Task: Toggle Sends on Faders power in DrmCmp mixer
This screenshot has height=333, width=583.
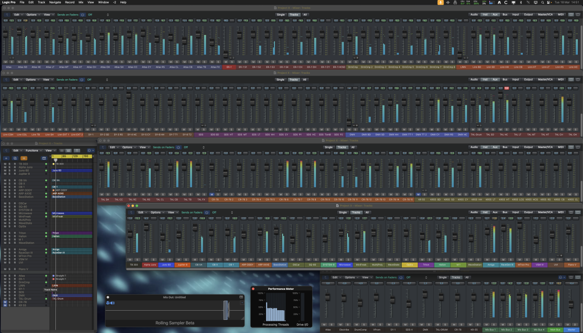Action: 82,15
